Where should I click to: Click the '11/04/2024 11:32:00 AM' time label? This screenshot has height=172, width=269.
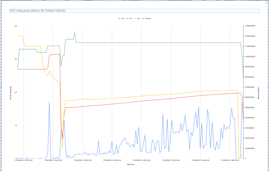coord(23,160)
